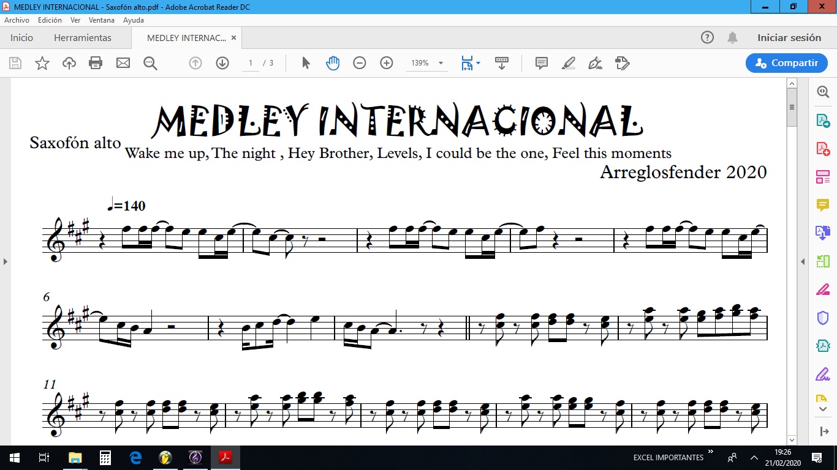The height and width of the screenshot is (470, 837).
Task: Click the sidebar pin/collapse arrow at bottom
Action: click(823, 431)
